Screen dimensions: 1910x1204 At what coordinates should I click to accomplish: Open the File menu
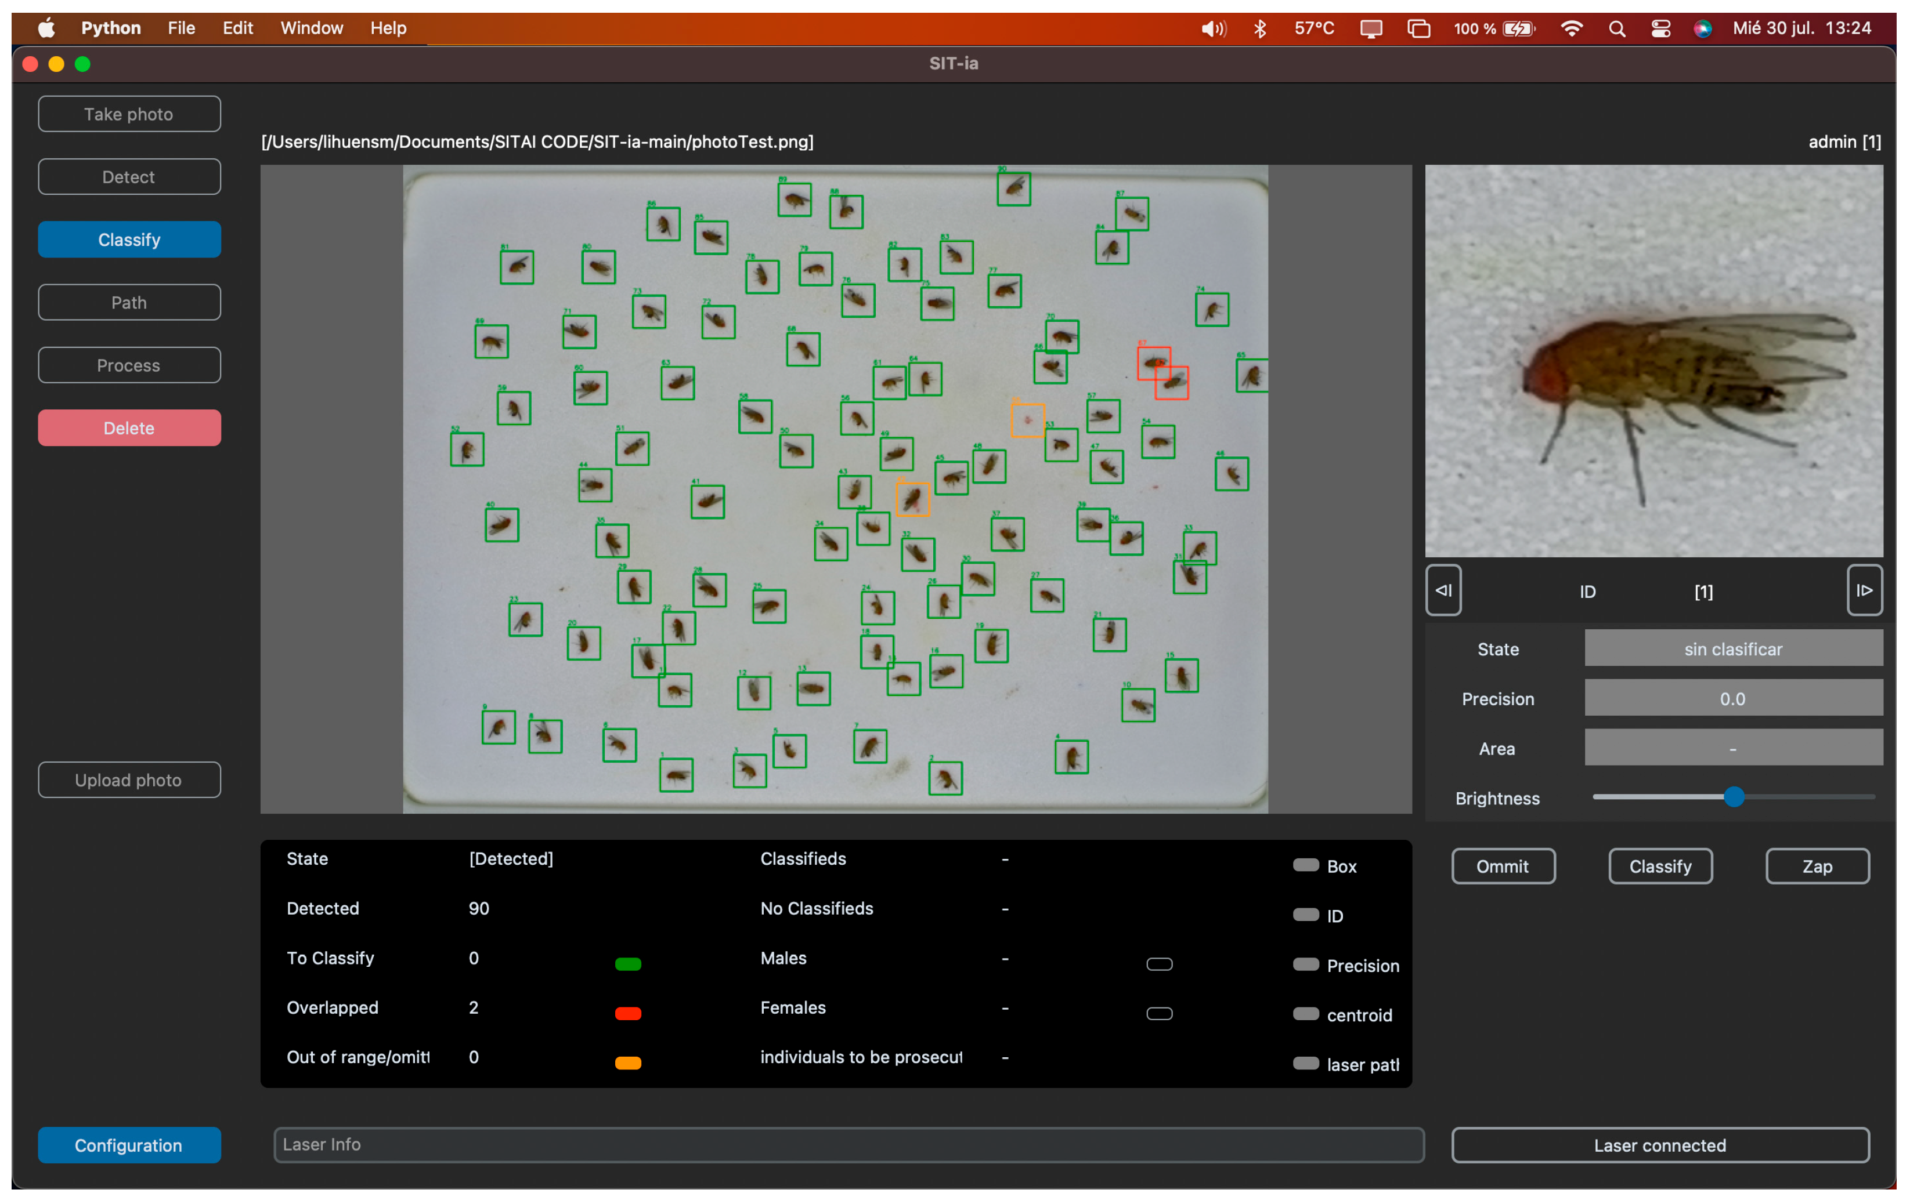181,28
